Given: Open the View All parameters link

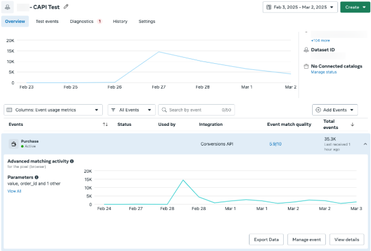Looking at the screenshot, I should click(14, 191).
